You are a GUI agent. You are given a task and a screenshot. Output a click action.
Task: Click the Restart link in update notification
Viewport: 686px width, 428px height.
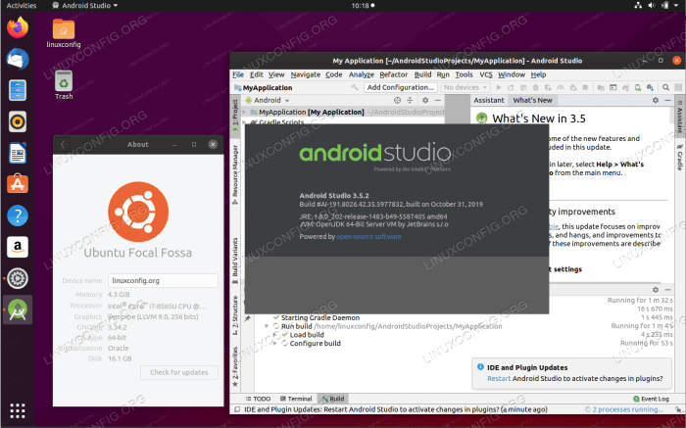pos(499,379)
